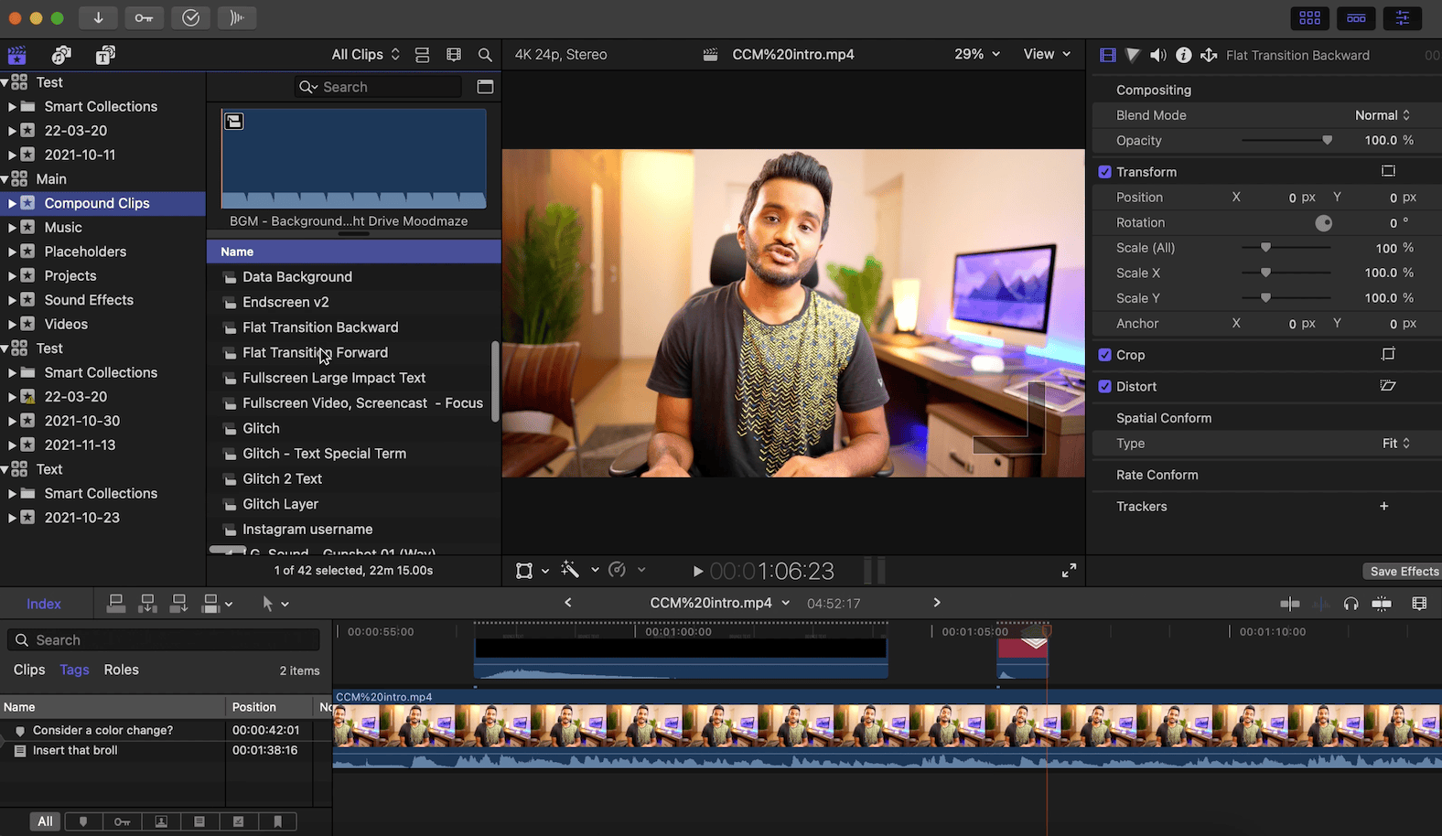Open the Photos and Audio sidebar
The image size is (1442, 836).
click(x=61, y=55)
